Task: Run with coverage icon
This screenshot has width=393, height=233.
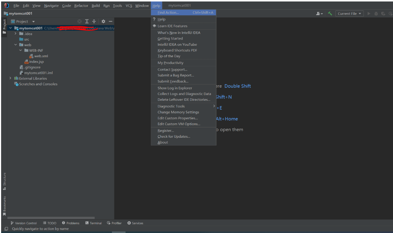Action: point(383,14)
